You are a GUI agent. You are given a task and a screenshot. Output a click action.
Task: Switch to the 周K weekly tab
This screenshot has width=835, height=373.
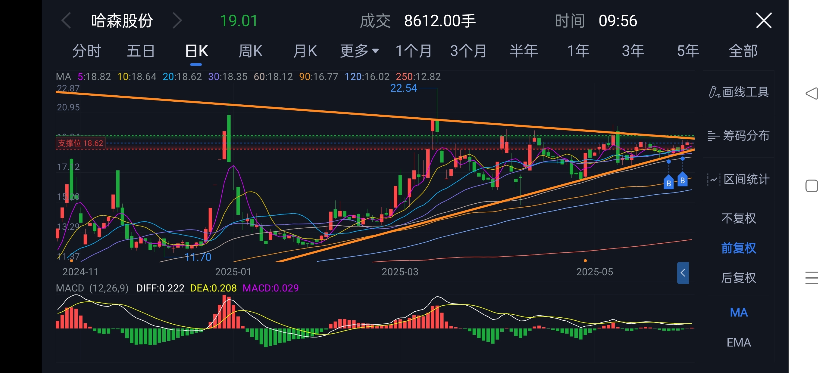(x=250, y=51)
